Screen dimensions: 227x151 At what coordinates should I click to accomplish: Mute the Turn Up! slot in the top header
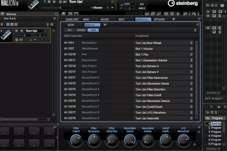[49, 2]
